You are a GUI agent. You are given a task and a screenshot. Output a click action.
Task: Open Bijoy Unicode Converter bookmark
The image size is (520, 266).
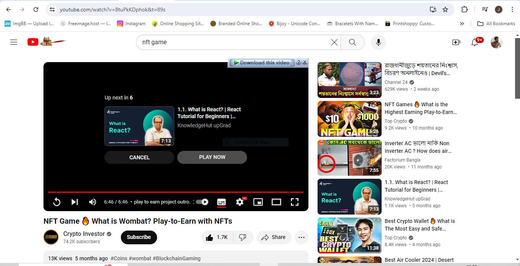click(294, 24)
